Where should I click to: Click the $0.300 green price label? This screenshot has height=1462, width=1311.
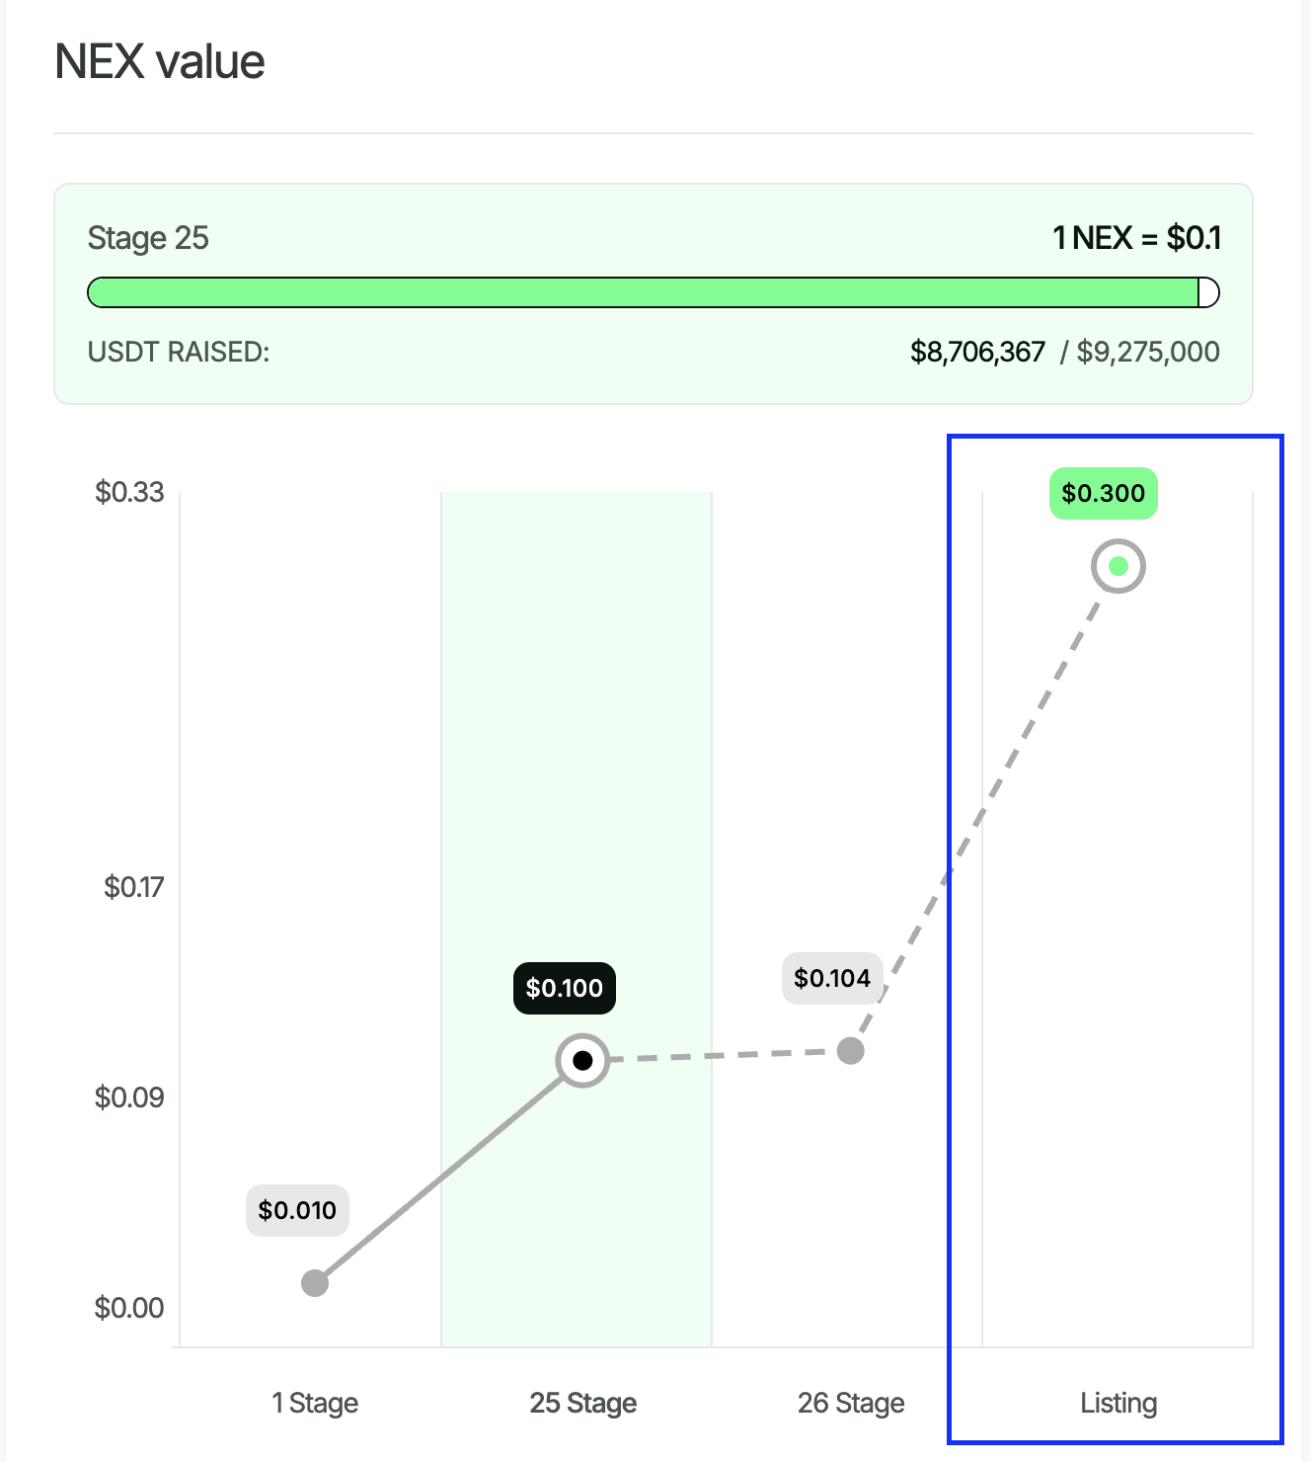pos(1103,493)
